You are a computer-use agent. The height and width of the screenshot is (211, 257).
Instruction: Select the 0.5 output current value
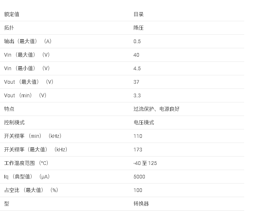pyautogui.click(x=137, y=41)
